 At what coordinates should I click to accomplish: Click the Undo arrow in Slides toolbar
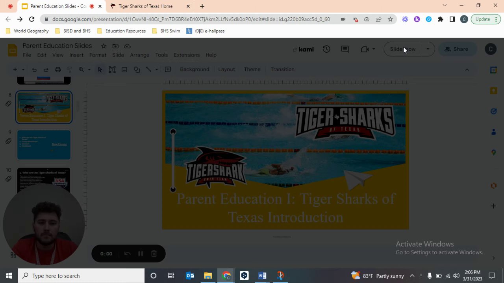(34, 70)
